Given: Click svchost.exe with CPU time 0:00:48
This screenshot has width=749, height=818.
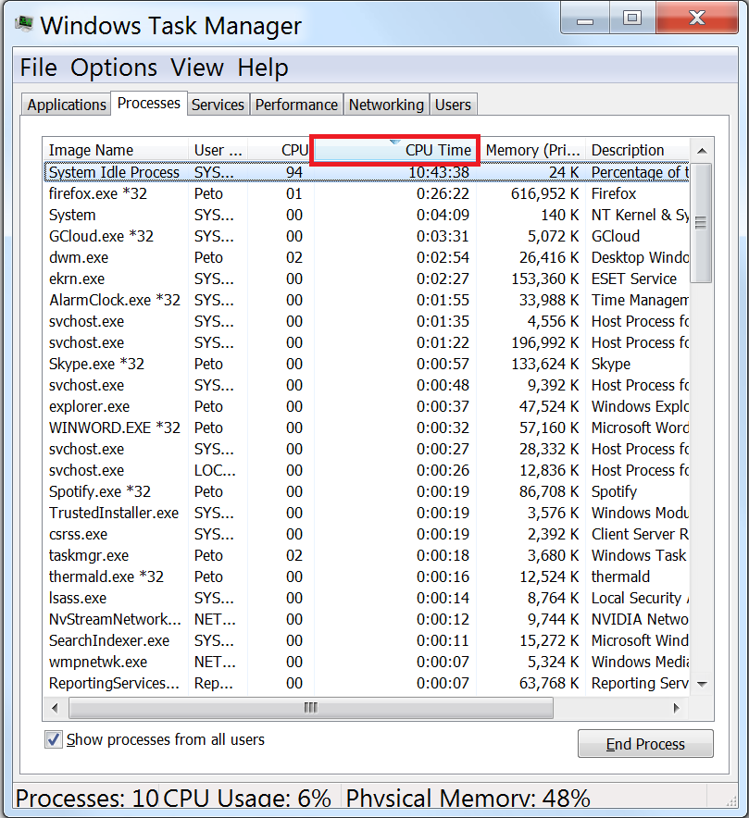Looking at the screenshot, I should [x=86, y=386].
